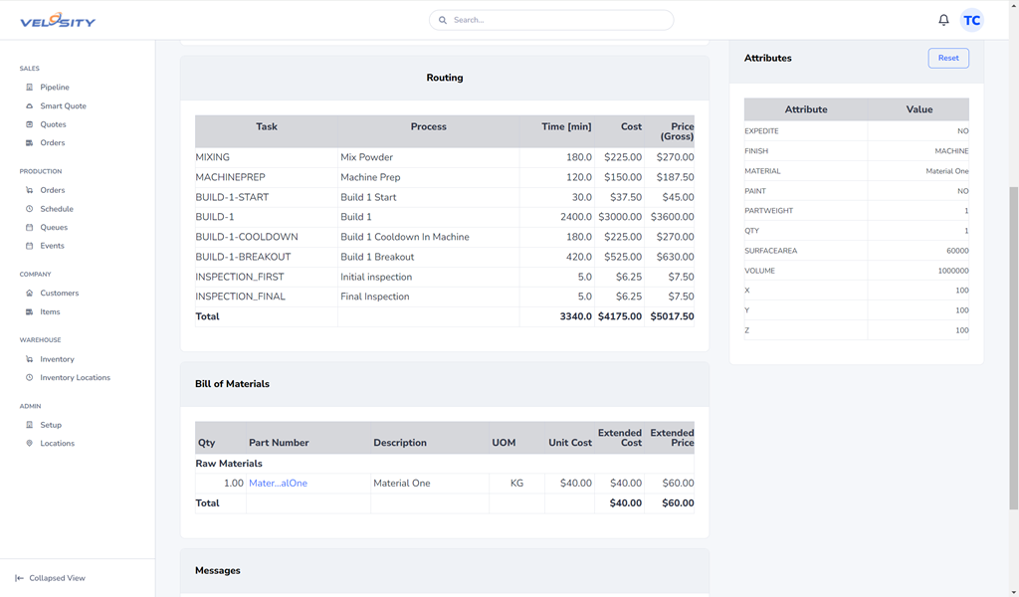Select Locations in the Admin section

[x=57, y=444]
